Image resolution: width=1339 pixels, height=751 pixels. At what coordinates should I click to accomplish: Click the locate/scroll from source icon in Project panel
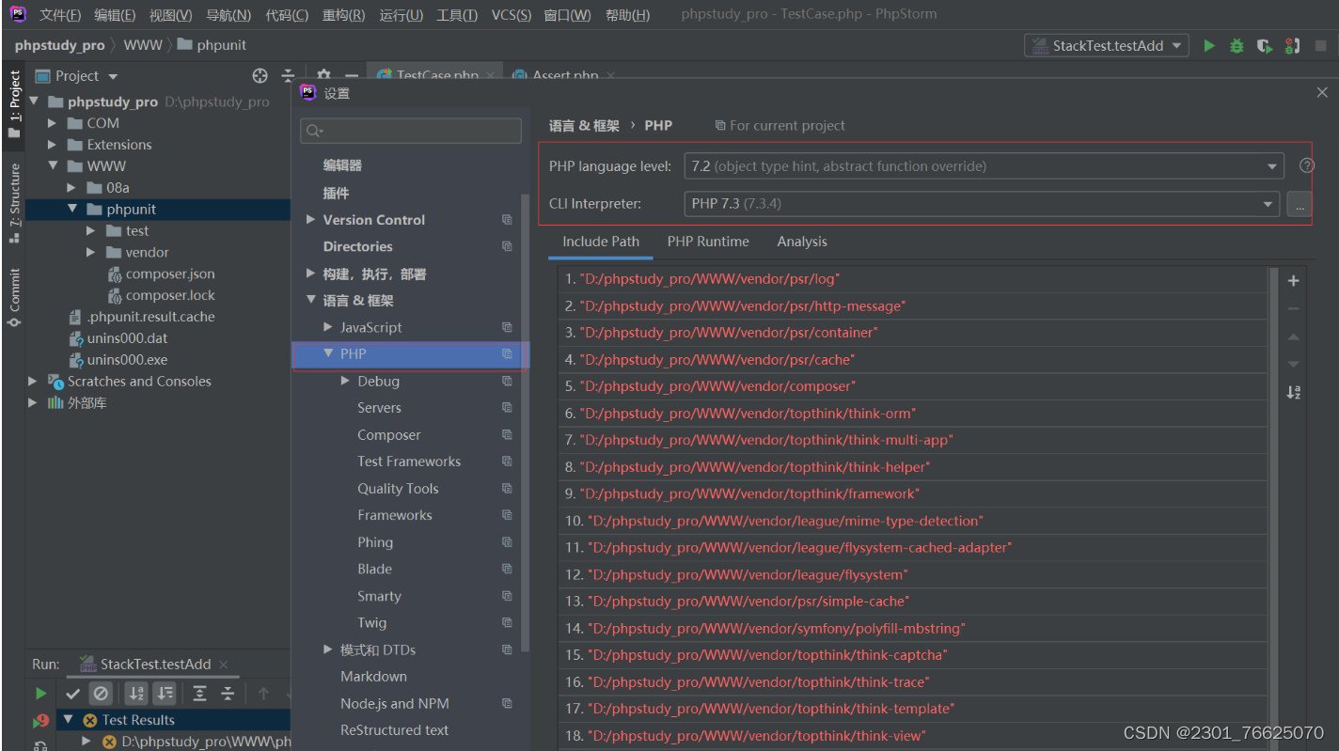260,76
